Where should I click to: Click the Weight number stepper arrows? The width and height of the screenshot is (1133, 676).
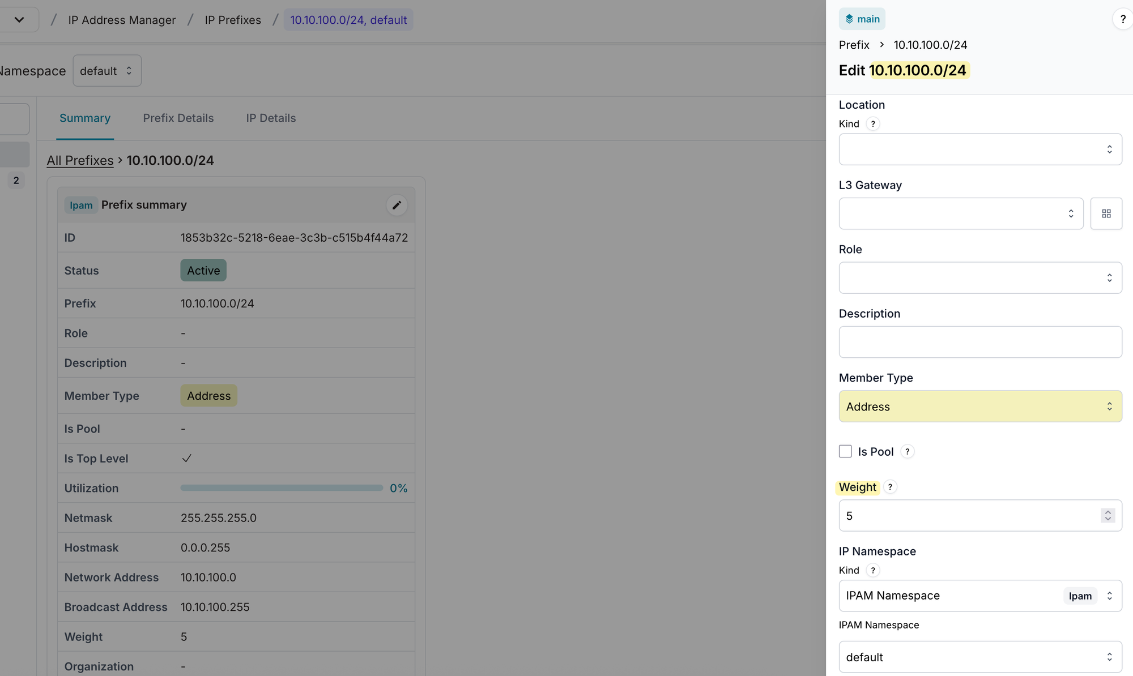pos(1108,516)
